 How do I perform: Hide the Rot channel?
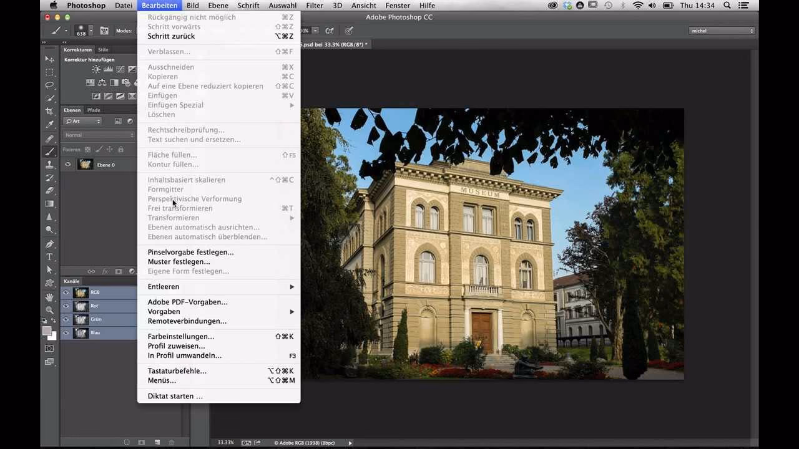coord(66,306)
